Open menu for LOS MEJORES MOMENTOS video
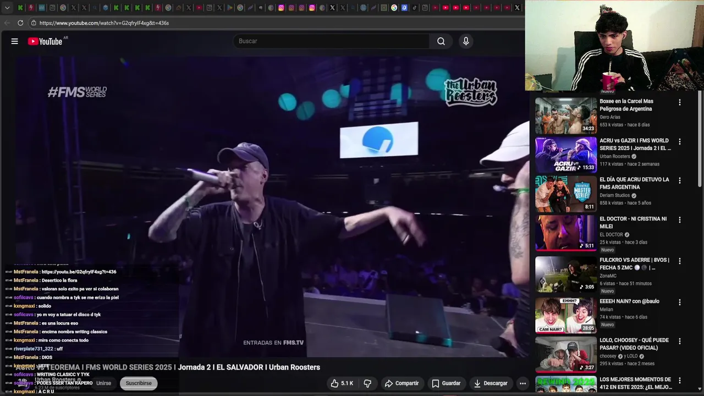Image resolution: width=704 pixels, height=396 pixels. [679, 380]
